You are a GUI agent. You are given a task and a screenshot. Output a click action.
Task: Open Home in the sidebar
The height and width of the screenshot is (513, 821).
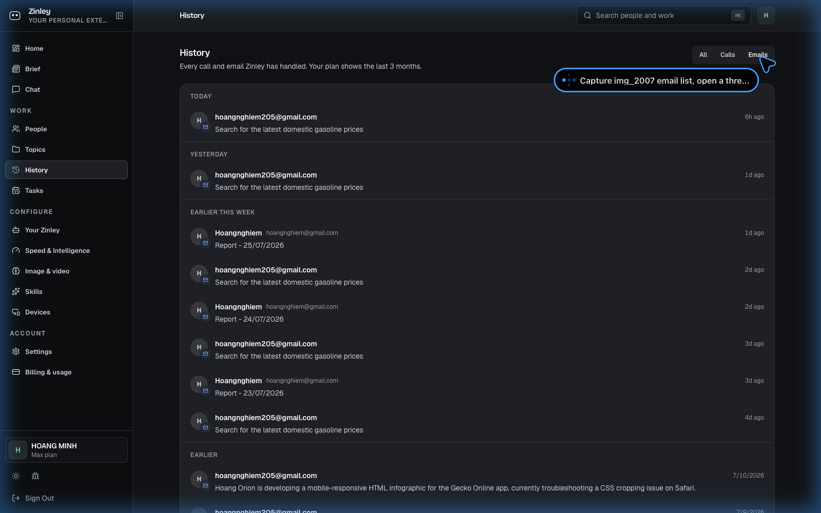pyautogui.click(x=66, y=48)
